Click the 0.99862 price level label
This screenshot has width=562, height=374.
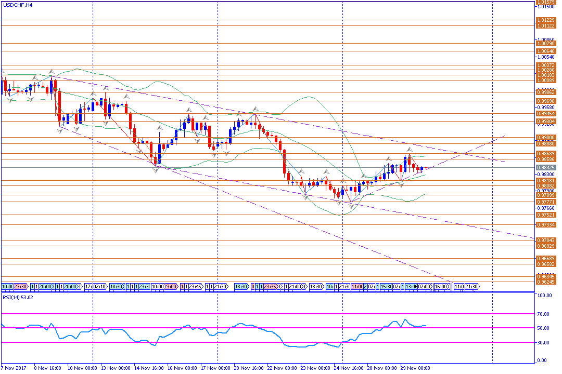point(546,92)
